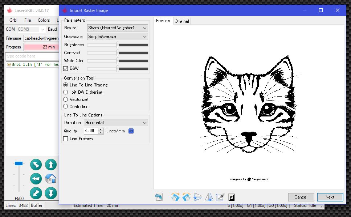This screenshot has height=217, width=351.
Task: Open the Resize method dropdown
Action: (118, 28)
